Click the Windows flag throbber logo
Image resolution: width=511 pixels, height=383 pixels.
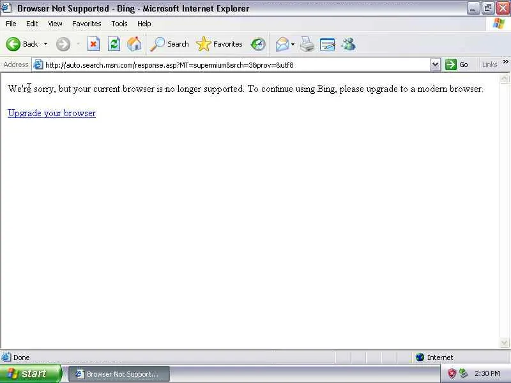[x=499, y=24]
